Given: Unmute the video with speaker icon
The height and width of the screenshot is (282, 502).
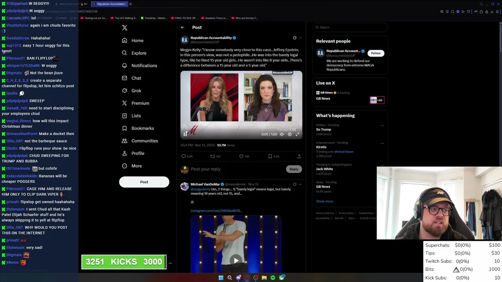Looking at the screenshot, I should [282, 134].
